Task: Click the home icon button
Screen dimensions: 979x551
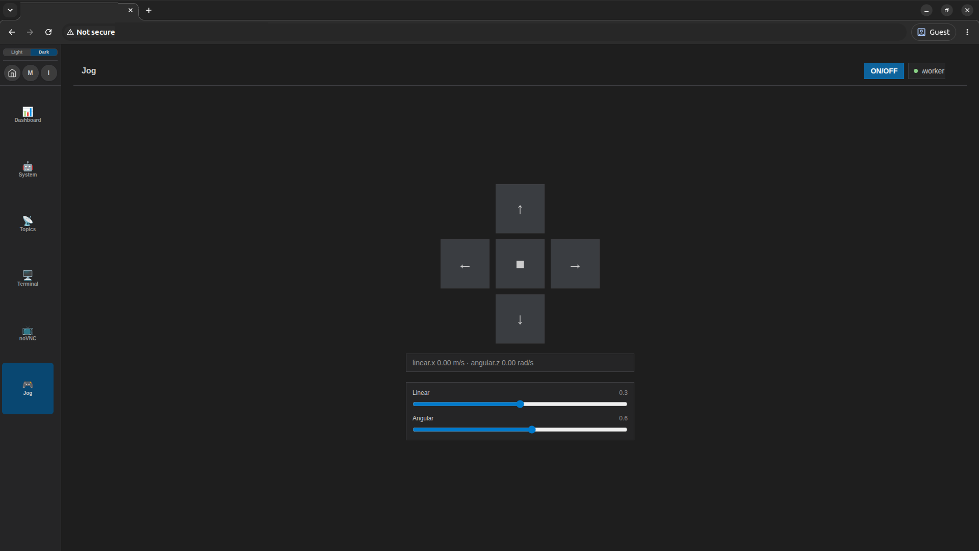Action: (12, 73)
